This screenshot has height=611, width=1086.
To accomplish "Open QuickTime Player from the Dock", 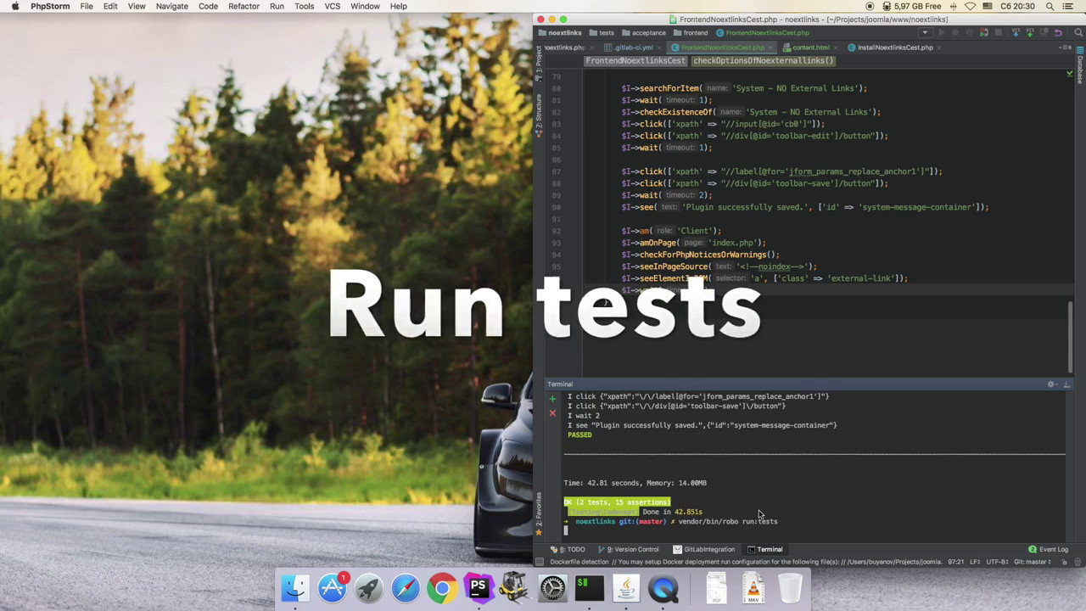I will pyautogui.click(x=663, y=587).
